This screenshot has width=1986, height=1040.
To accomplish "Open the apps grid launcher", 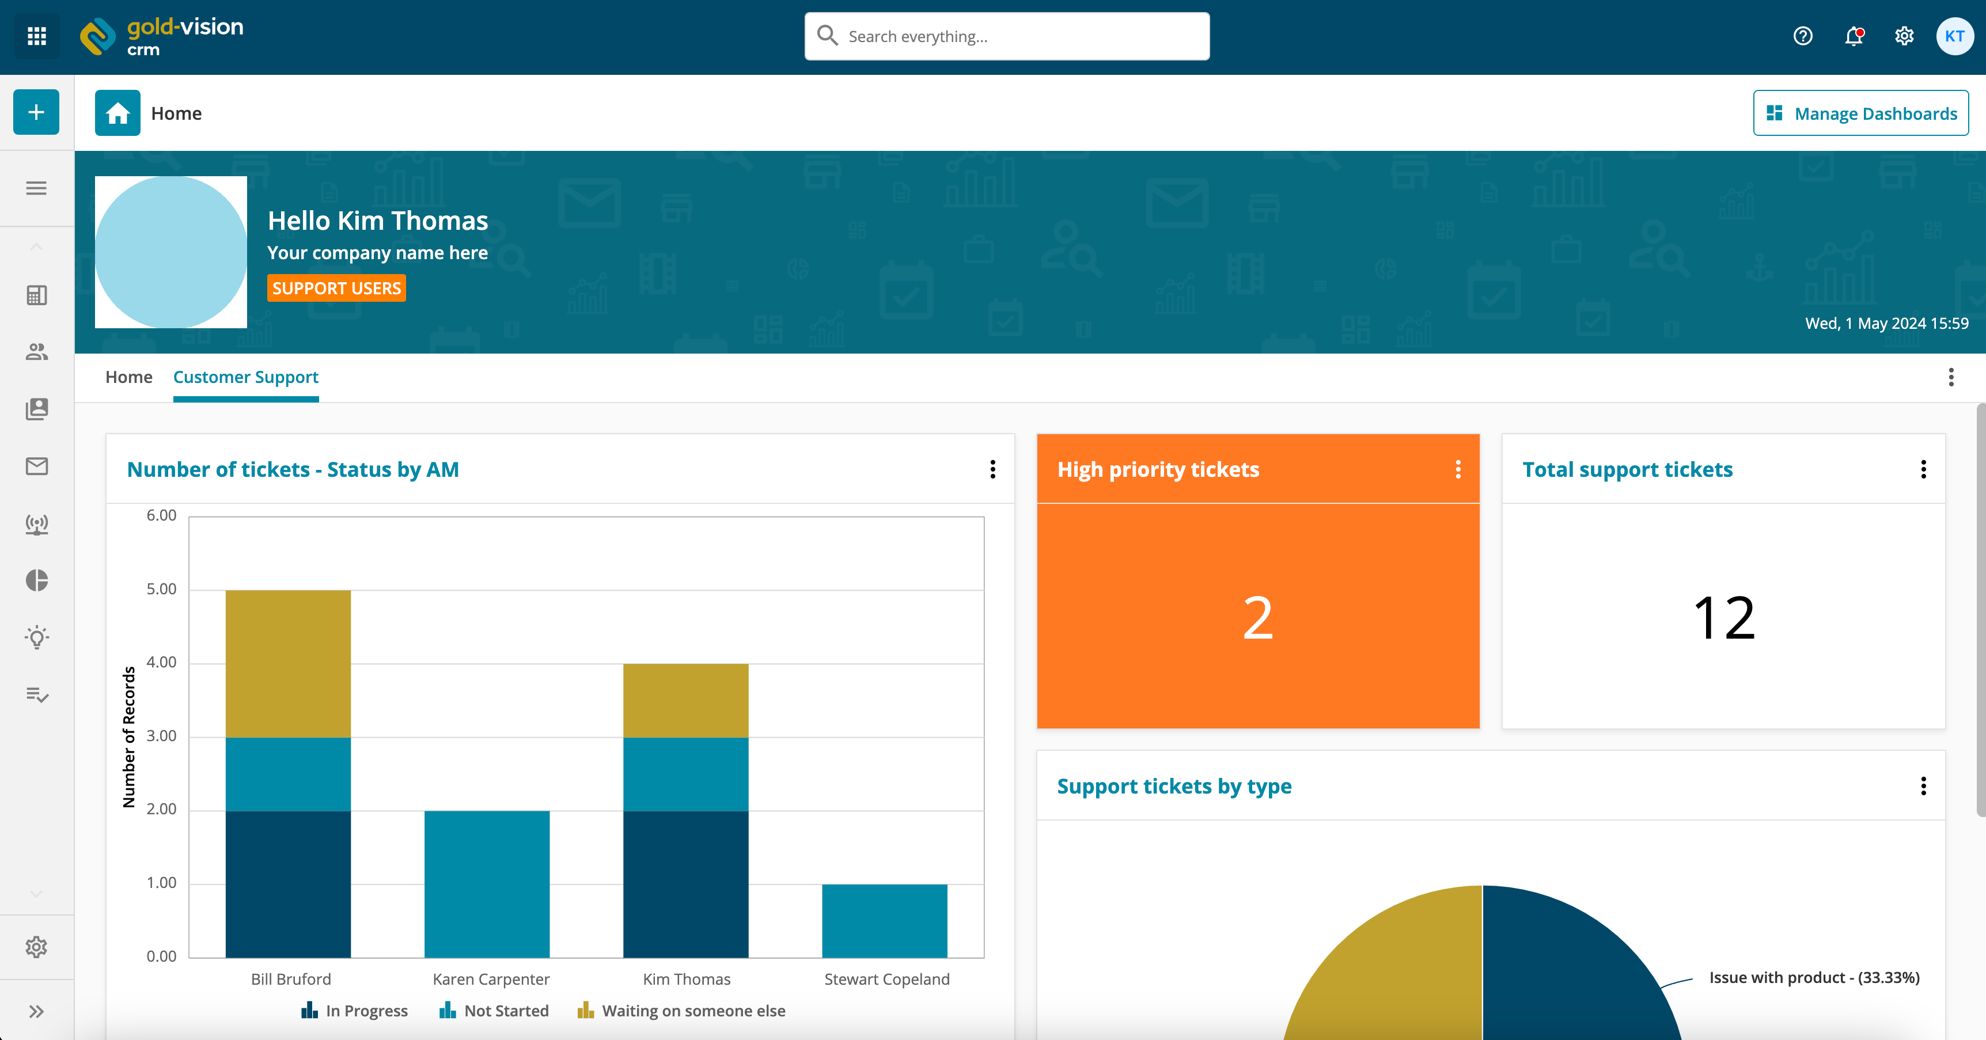I will tap(36, 36).
